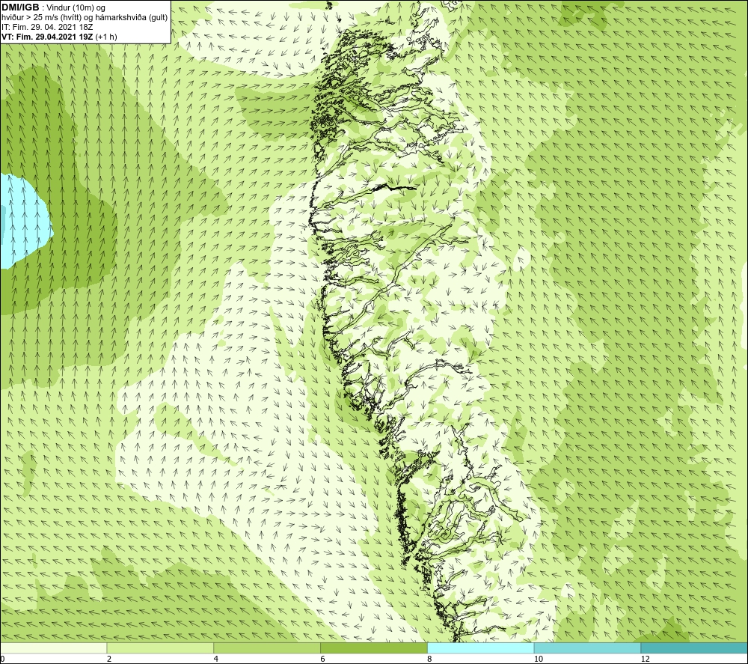
Task: Click the 'VT: Fim. 29.04.2021 19Z' valid time line
Action: (48, 37)
